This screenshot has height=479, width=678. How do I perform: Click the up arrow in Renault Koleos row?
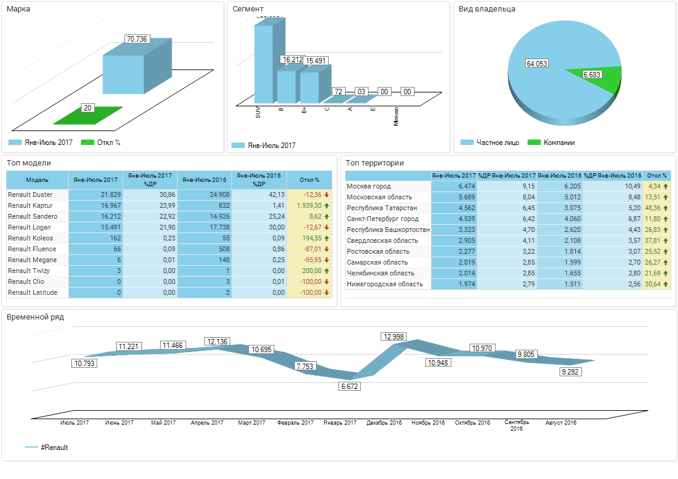click(x=326, y=238)
